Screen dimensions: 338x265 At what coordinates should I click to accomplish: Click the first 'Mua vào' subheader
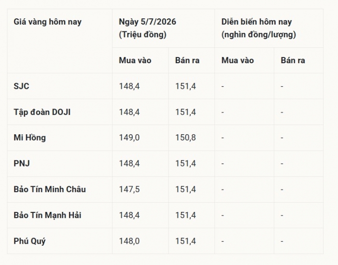pyautogui.click(x=135, y=60)
